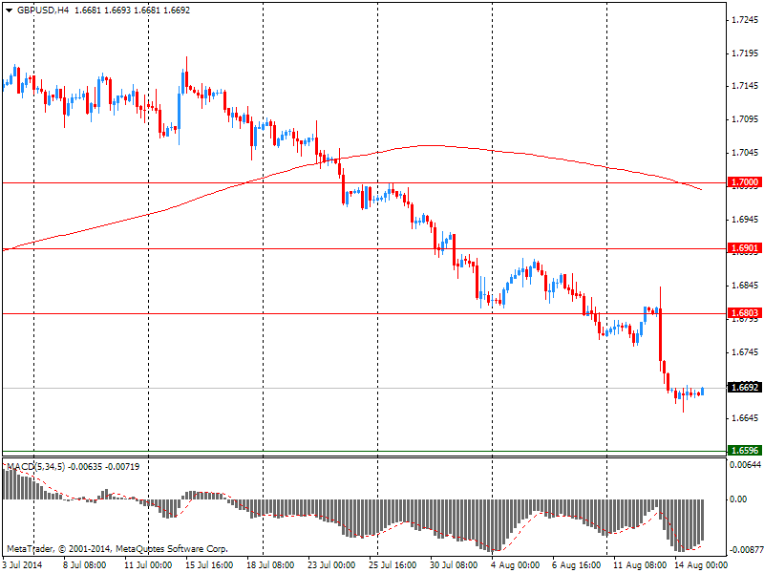The image size is (764, 573).
Task: Select the 1.7000 red price level label
Action: tap(745, 182)
